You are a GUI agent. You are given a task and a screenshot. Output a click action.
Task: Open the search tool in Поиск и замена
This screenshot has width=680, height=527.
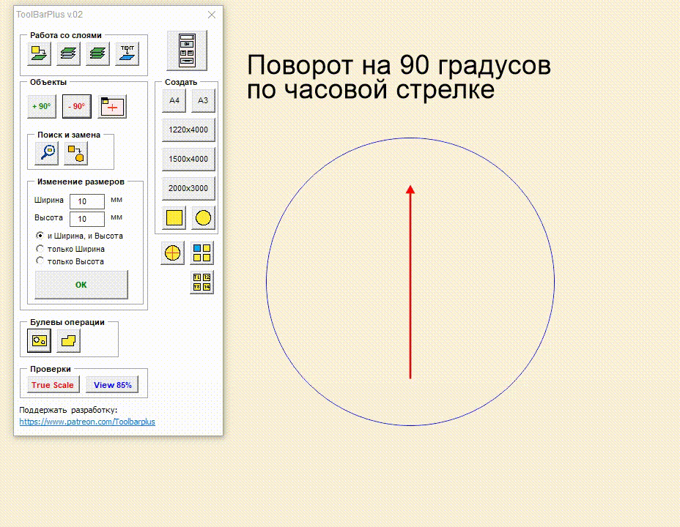coord(44,153)
